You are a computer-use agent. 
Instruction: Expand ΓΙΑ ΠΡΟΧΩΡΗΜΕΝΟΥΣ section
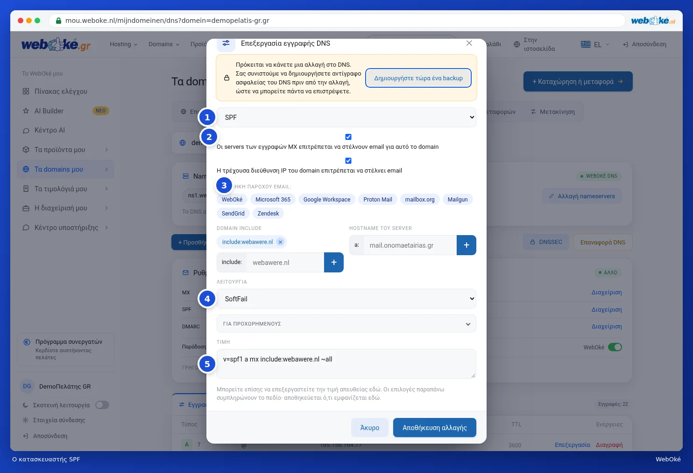346,324
